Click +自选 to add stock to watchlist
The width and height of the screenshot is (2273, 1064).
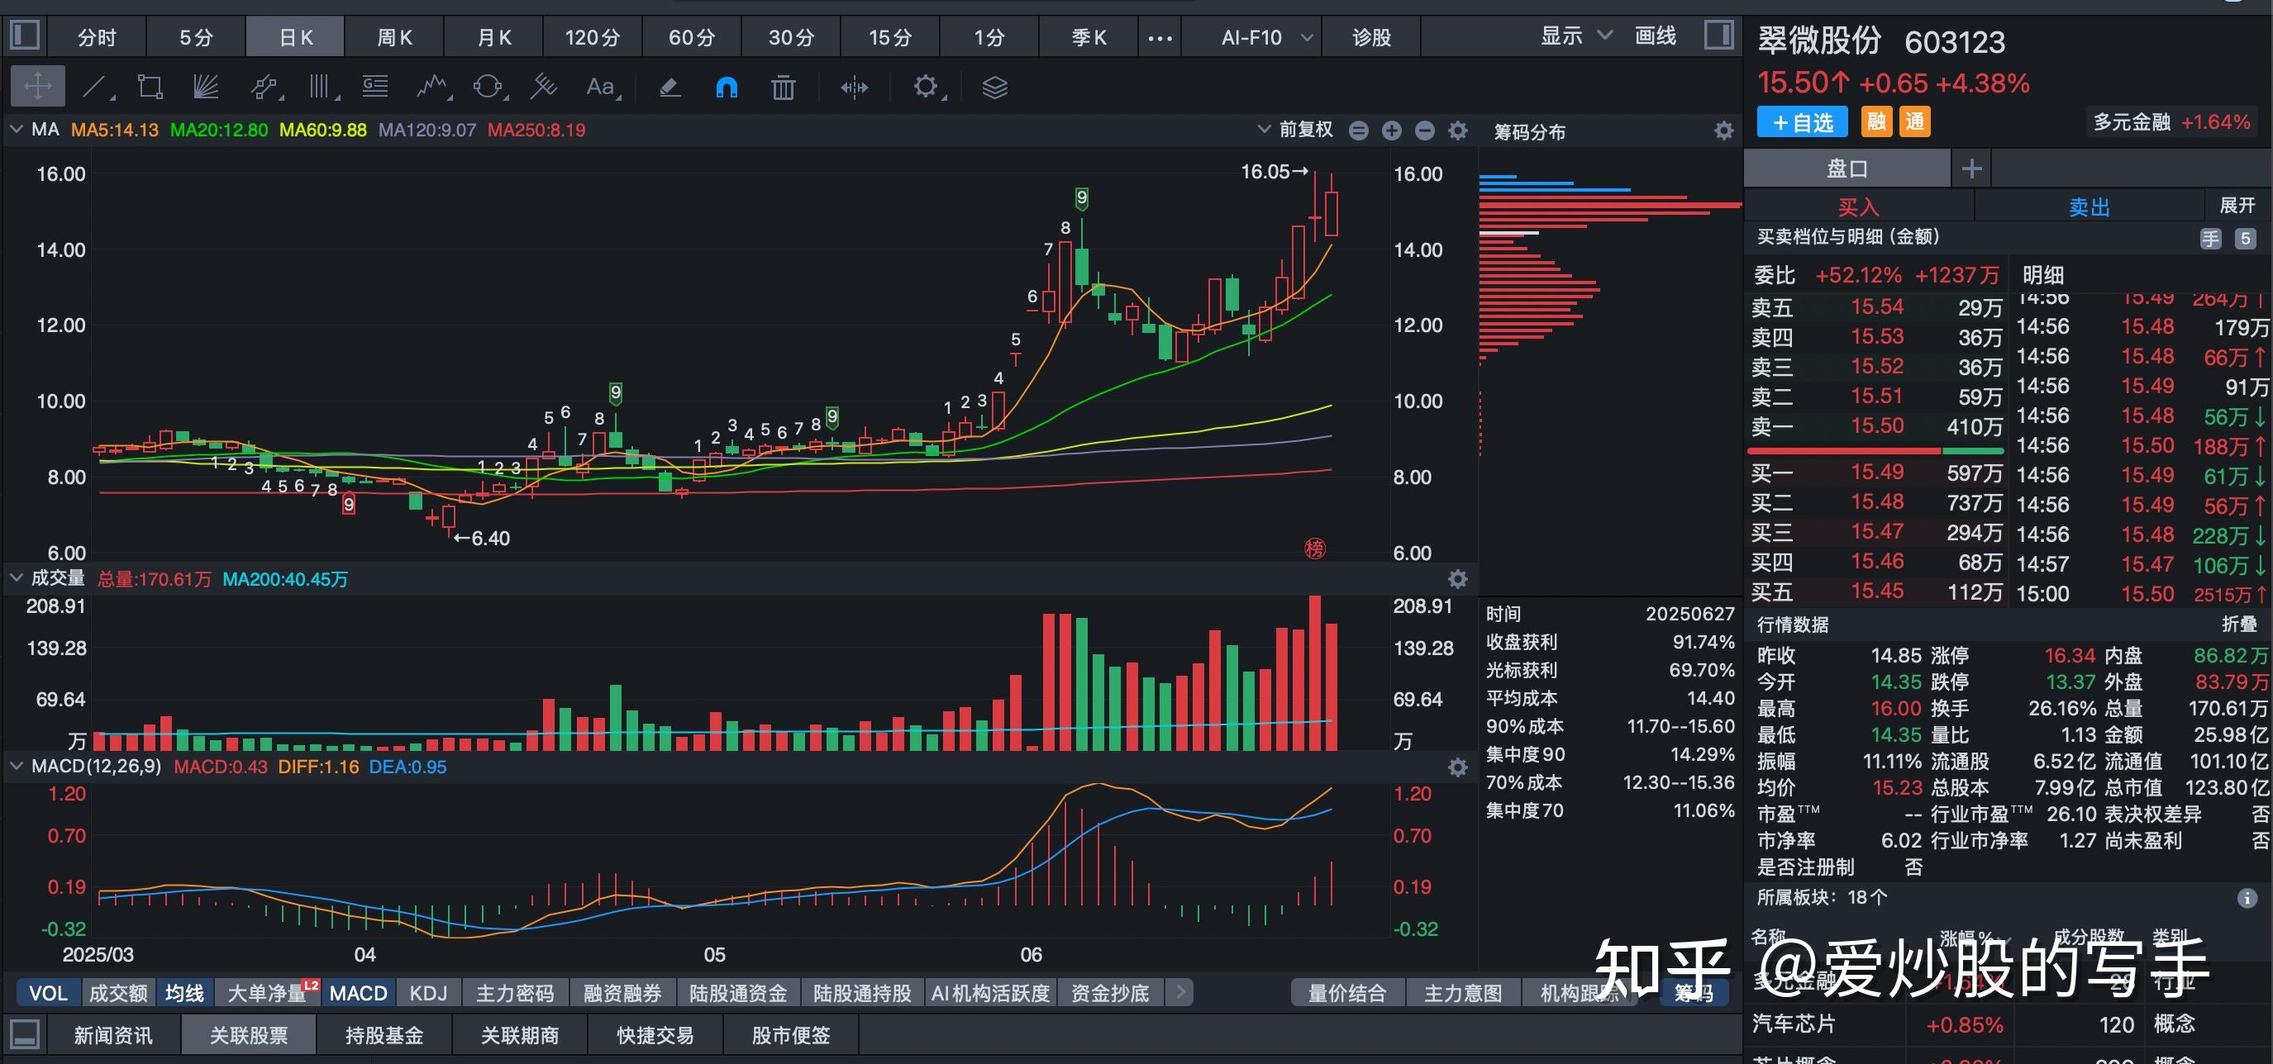1802,121
